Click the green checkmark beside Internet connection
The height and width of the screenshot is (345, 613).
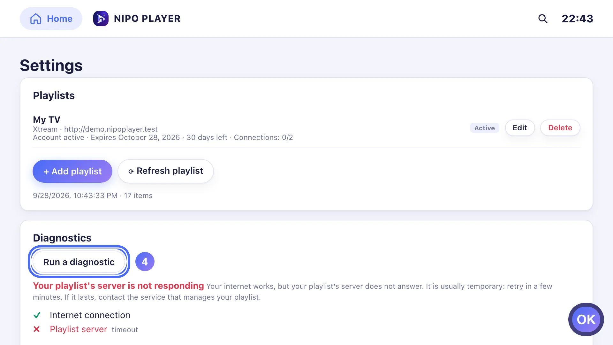point(37,315)
